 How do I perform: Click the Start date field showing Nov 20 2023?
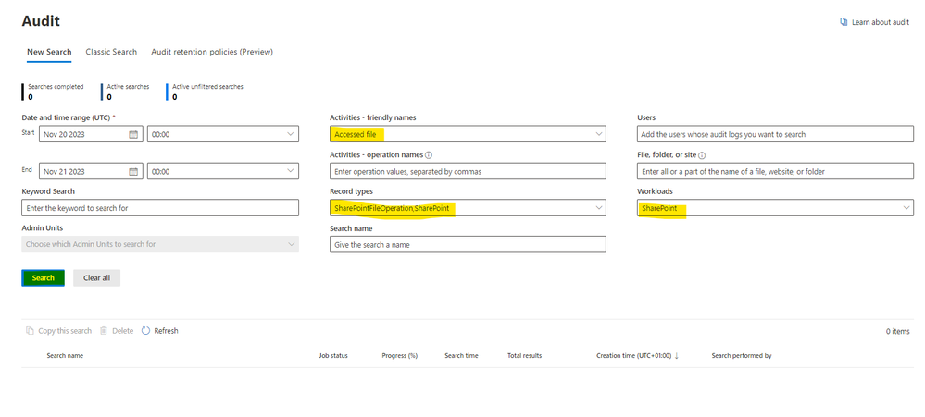coord(91,134)
